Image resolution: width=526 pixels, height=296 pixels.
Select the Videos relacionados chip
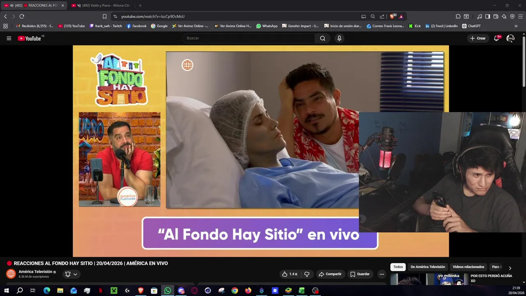[x=468, y=267]
